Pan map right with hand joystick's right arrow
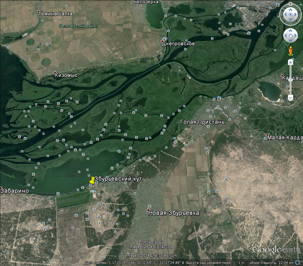 [295, 36]
